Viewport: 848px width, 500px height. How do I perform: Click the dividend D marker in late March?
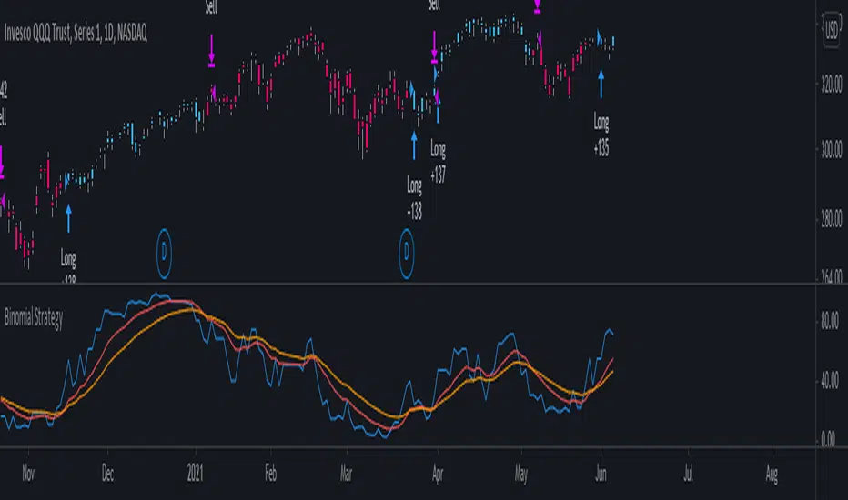(407, 246)
